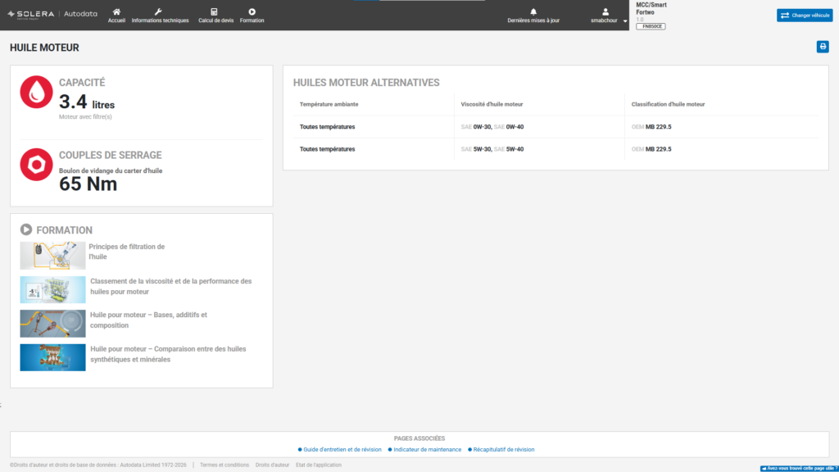
Task: Open Principes de filtration de l'huile thumbnail
Action: (52, 256)
